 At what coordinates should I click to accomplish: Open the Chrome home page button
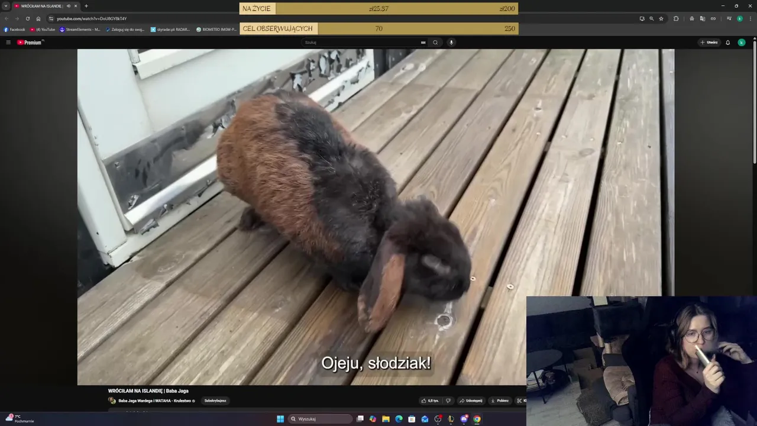[38, 18]
